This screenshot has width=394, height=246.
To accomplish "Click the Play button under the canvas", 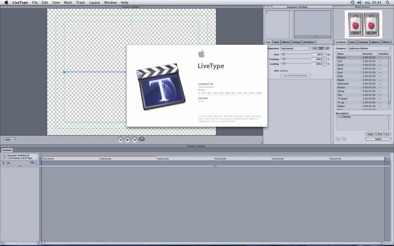I will (128, 139).
